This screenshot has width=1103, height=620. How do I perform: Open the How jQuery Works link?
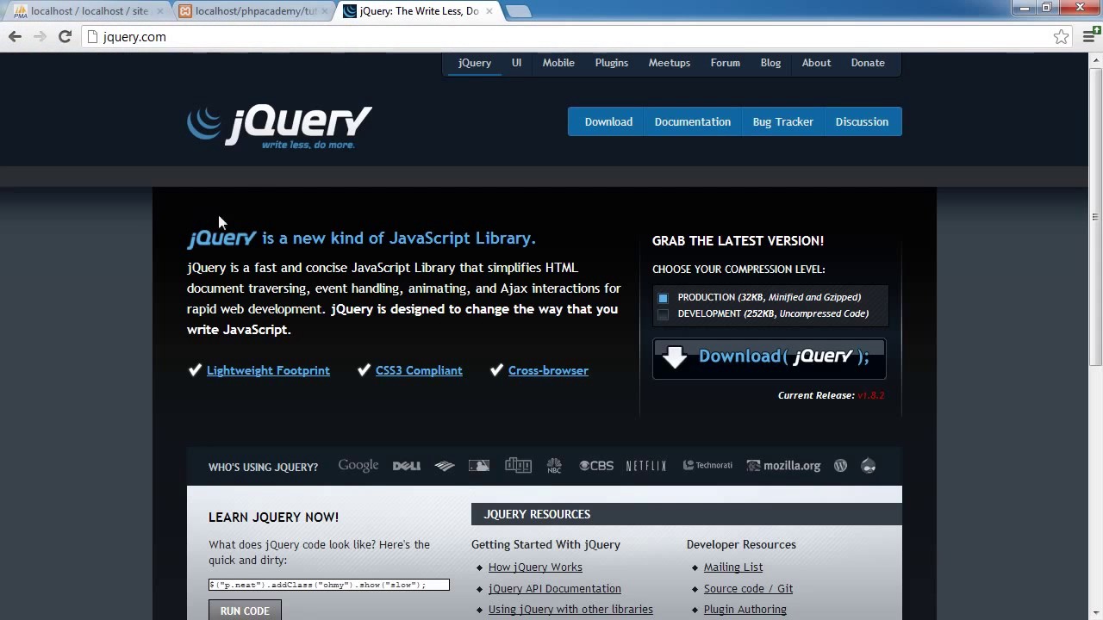point(535,567)
